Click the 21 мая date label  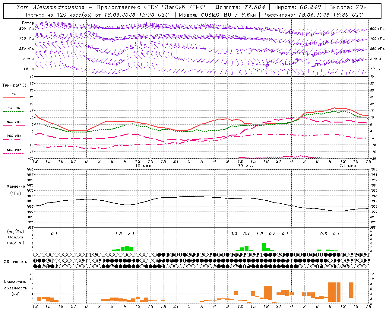(348, 166)
